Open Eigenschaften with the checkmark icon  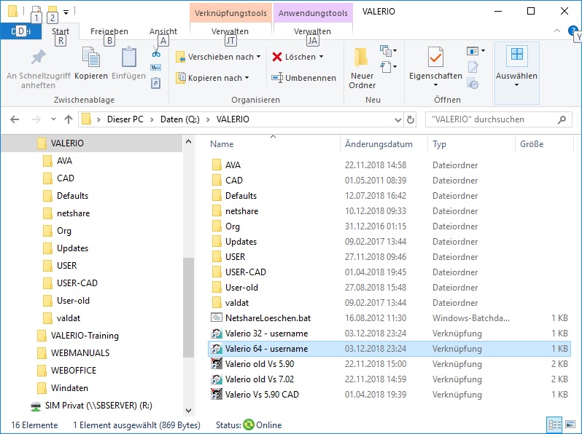point(435,60)
